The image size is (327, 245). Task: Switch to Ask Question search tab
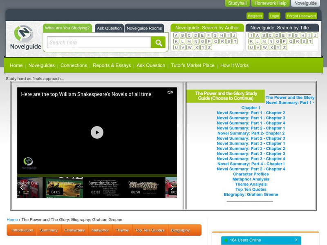coord(109,28)
